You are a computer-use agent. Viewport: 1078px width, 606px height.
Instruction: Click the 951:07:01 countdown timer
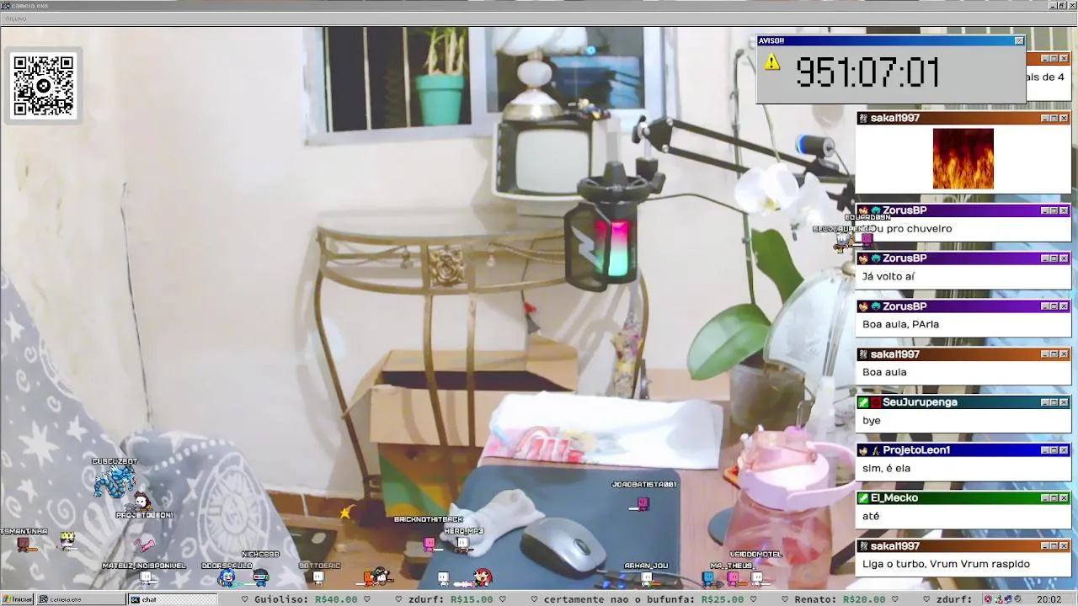[x=867, y=73]
